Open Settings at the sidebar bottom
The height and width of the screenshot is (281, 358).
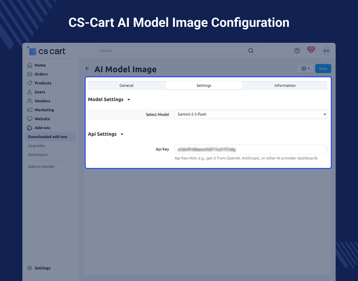tap(42, 268)
